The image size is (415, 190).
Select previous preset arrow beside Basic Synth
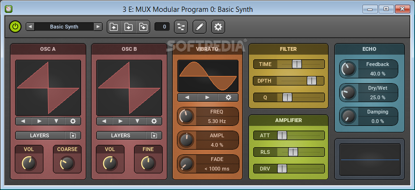[x=30, y=27]
